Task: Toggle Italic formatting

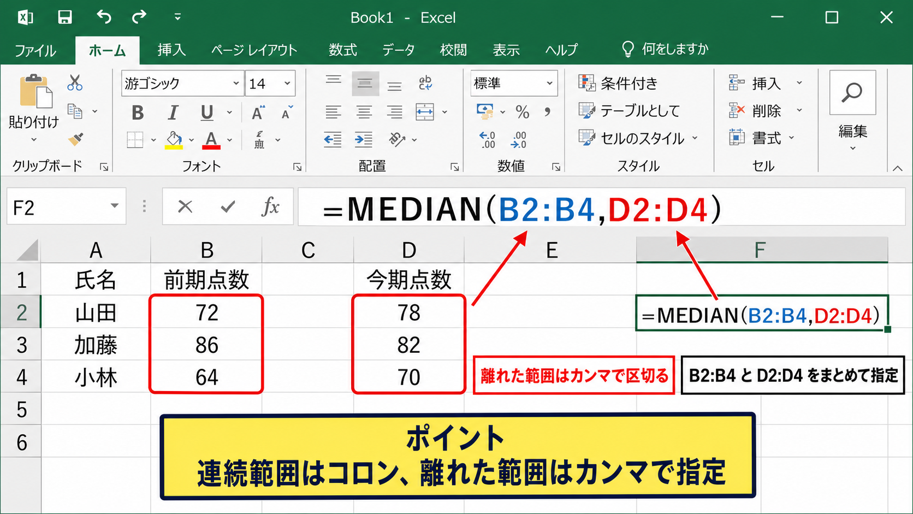Action: click(173, 113)
